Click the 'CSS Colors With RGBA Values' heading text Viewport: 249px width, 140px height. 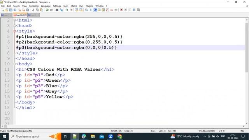64,69
